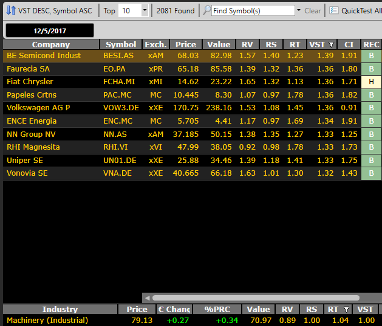Sort by Value column header in stock table
The image size is (382, 326).
point(219,44)
